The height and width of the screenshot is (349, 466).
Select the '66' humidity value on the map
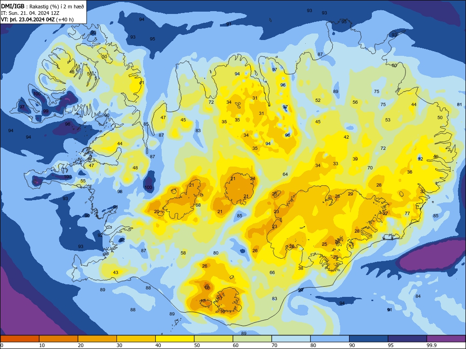[x=272, y=272]
